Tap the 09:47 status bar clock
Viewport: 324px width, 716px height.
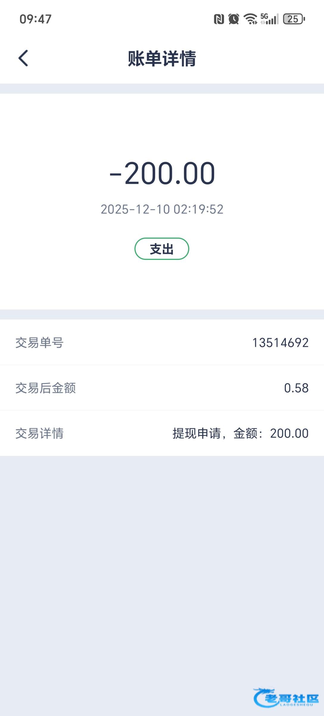(x=35, y=19)
